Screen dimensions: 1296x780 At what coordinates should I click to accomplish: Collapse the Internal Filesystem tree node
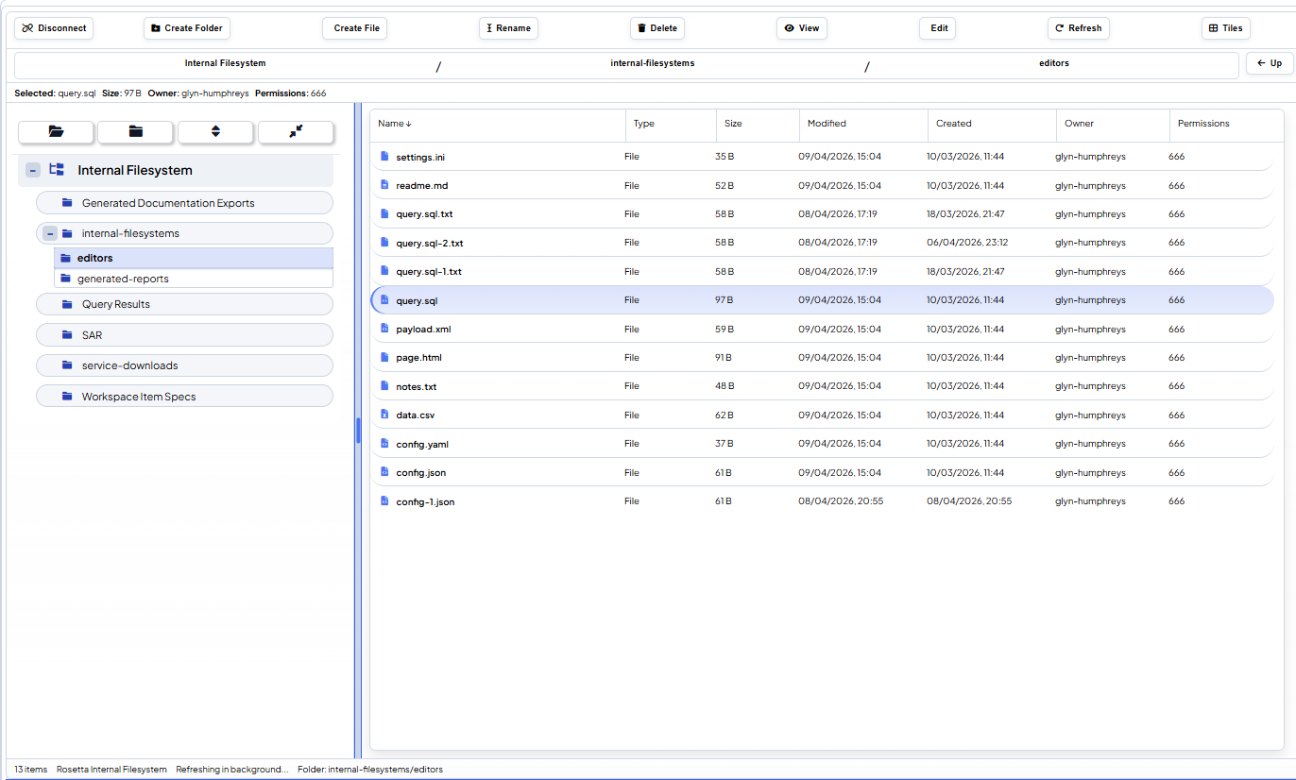point(32,169)
